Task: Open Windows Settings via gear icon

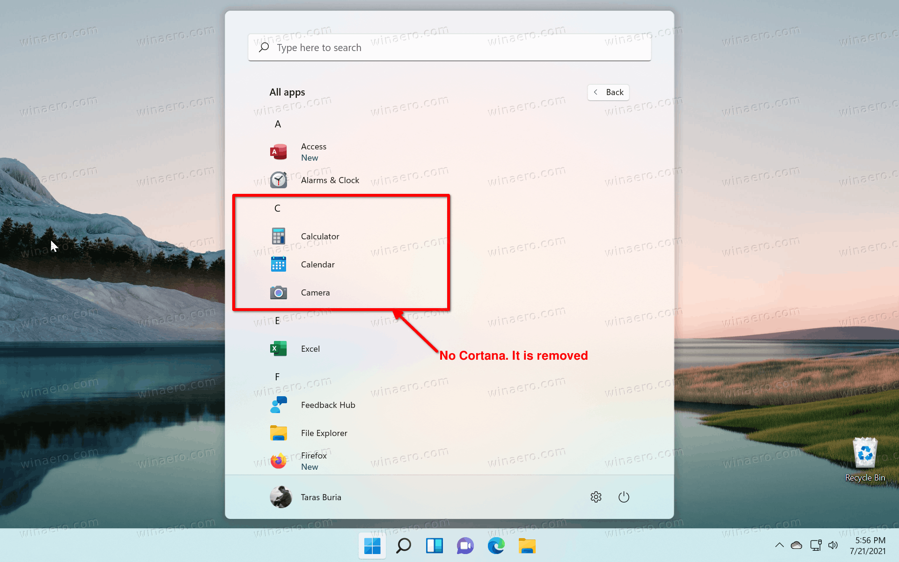Action: pos(596,496)
